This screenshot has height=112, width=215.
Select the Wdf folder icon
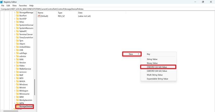click(x=17, y=75)
